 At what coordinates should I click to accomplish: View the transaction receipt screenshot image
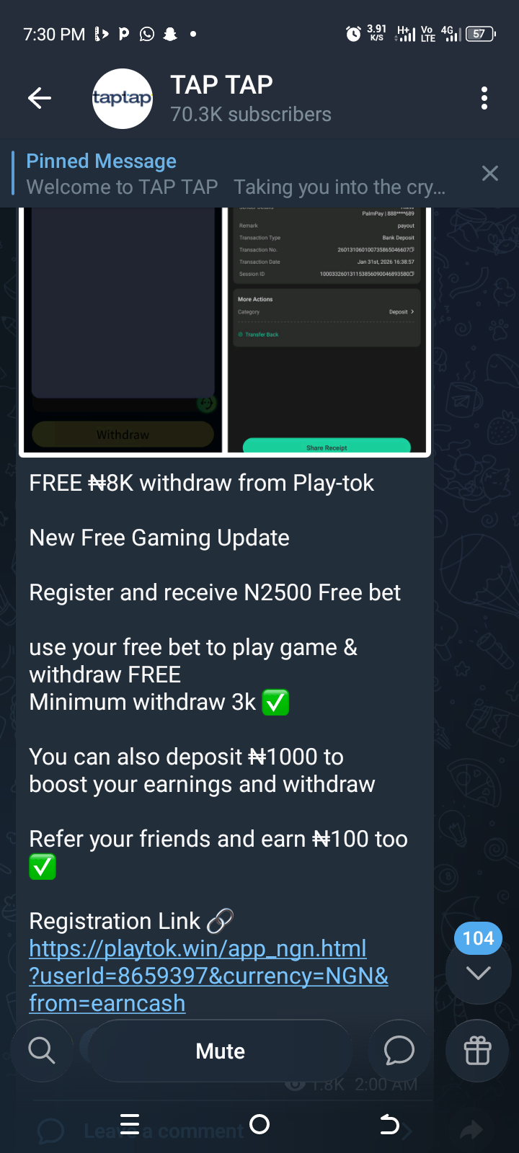tap(327, 330)
